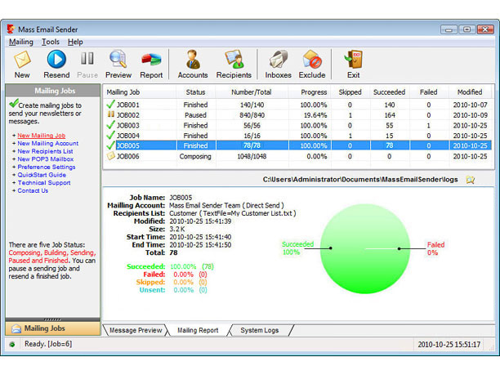This screenshot has width=500, height=375.
Task: Click the New Recipients List link
Action: (x=45, y=151)
